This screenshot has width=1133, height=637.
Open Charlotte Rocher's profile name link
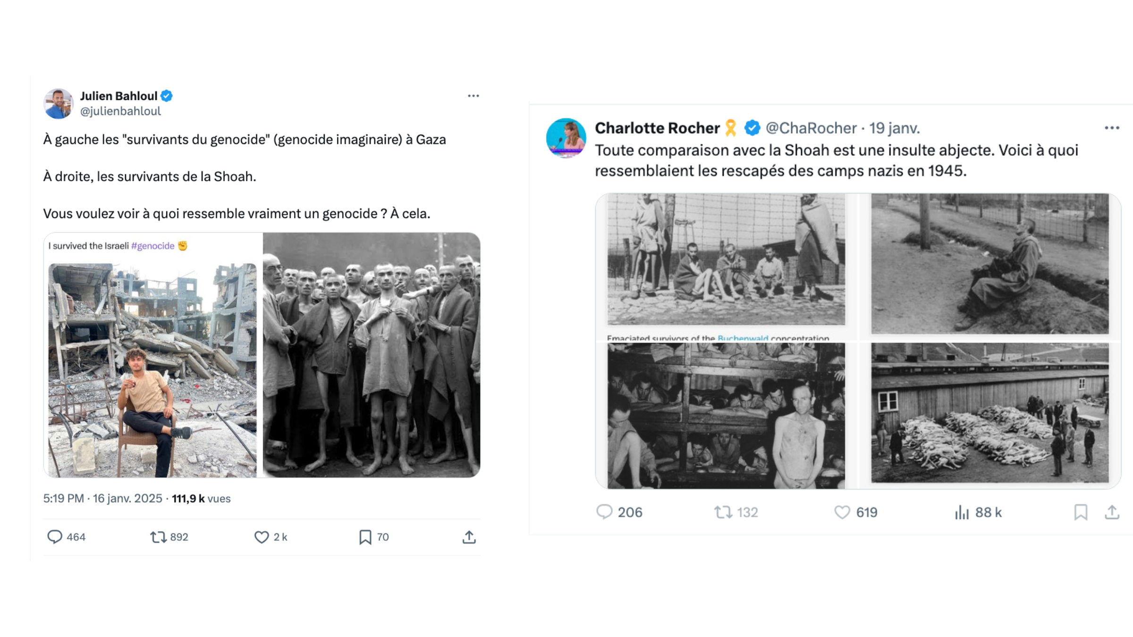tap(657, 128)
